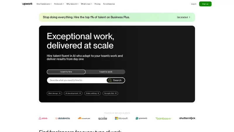The height and width of the screenshot is (132, 234).
Task: Open the Find work dropdown menu
Action: tap(59, 4)
